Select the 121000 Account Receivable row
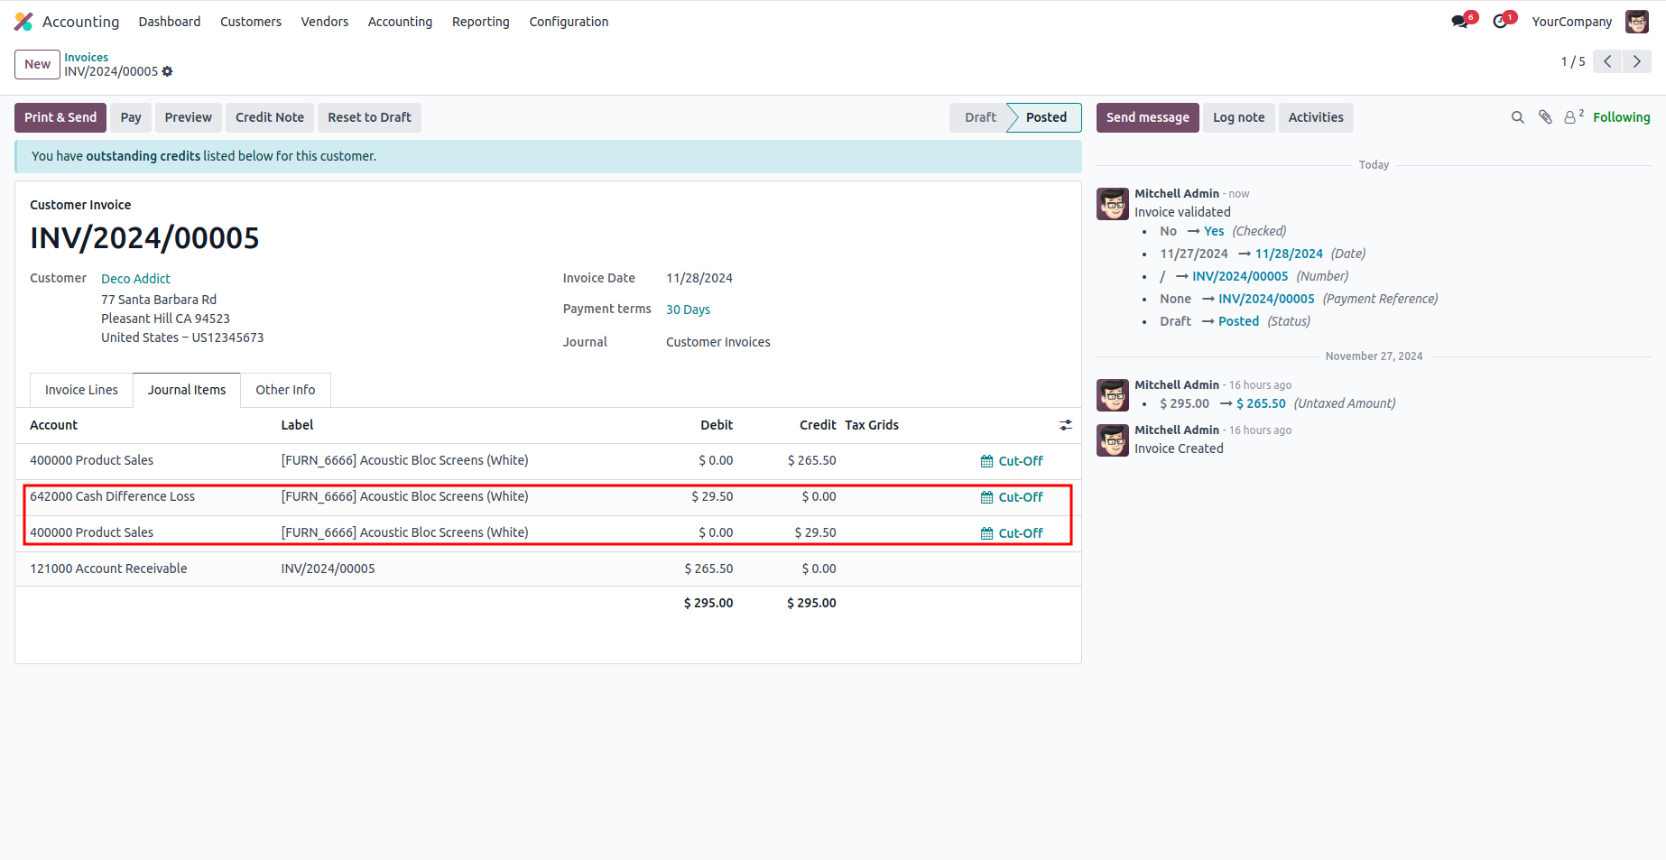Viewport: 1666px width, 860px height. click(548, 569)
